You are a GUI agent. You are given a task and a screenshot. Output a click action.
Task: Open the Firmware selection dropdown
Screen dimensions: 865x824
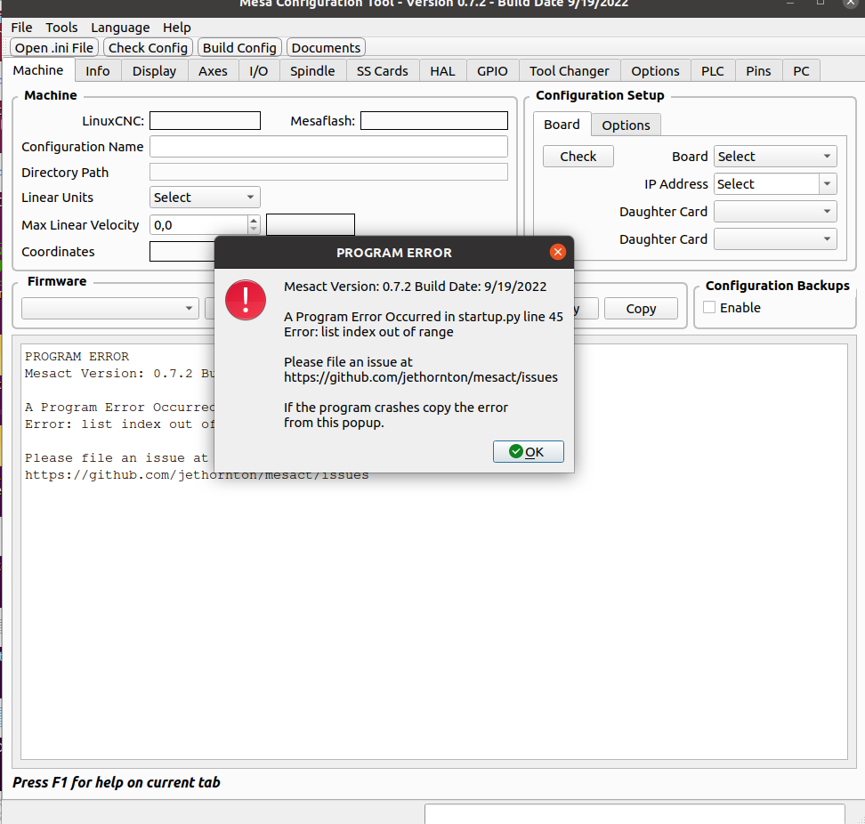click(x=110, y=308)
